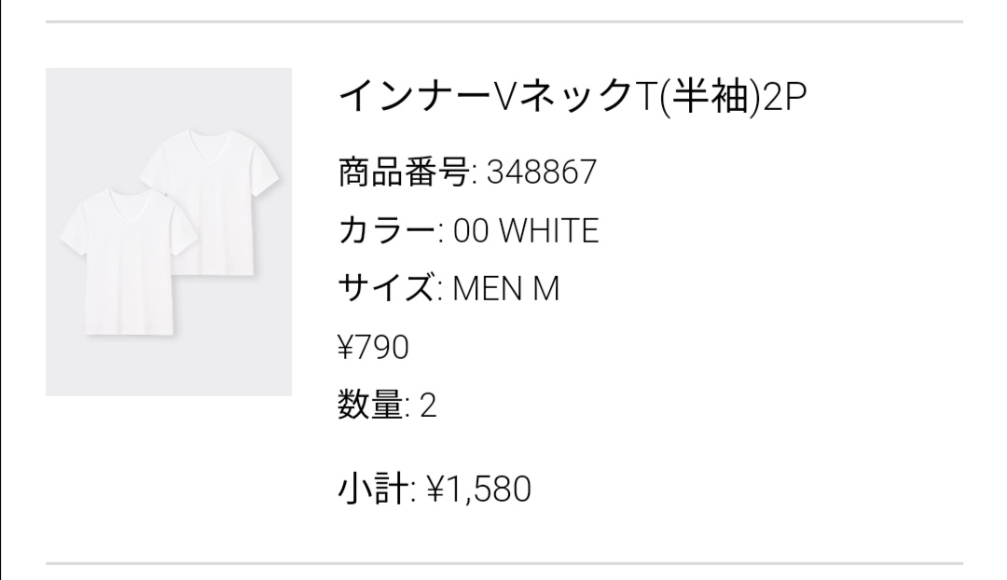Select the 00 WHITE color value
Screen dimensions: 1007x580
pos(525,230)
